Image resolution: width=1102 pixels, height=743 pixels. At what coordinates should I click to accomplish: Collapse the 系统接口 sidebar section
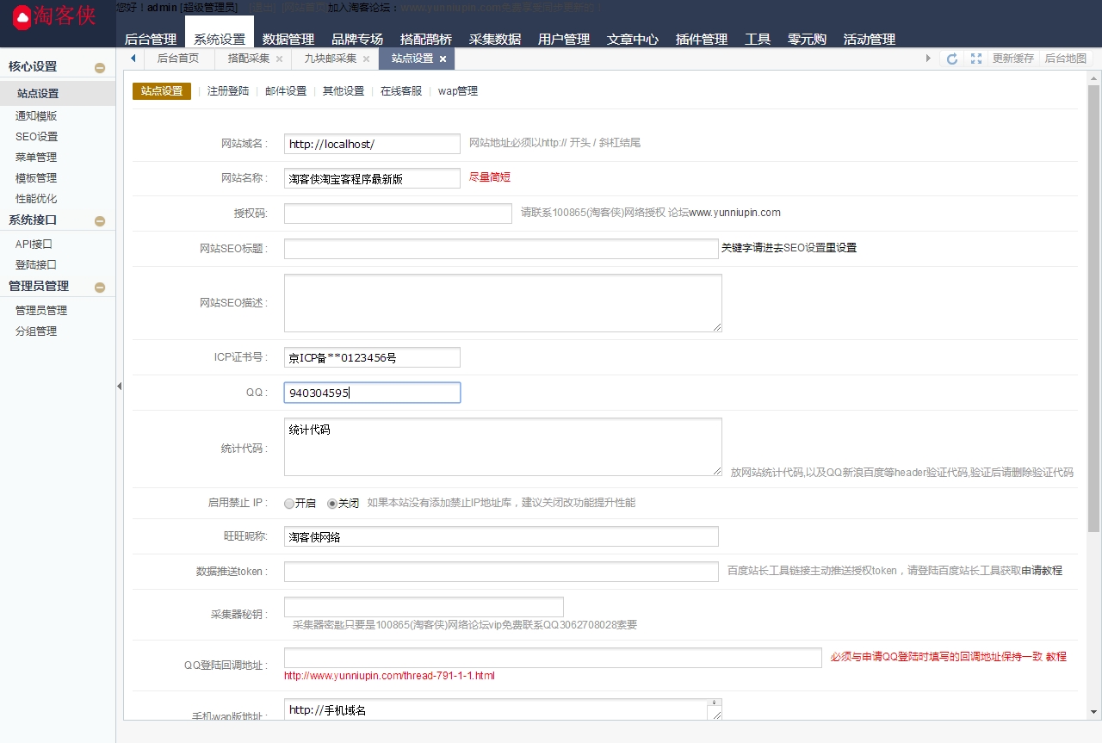100,221
